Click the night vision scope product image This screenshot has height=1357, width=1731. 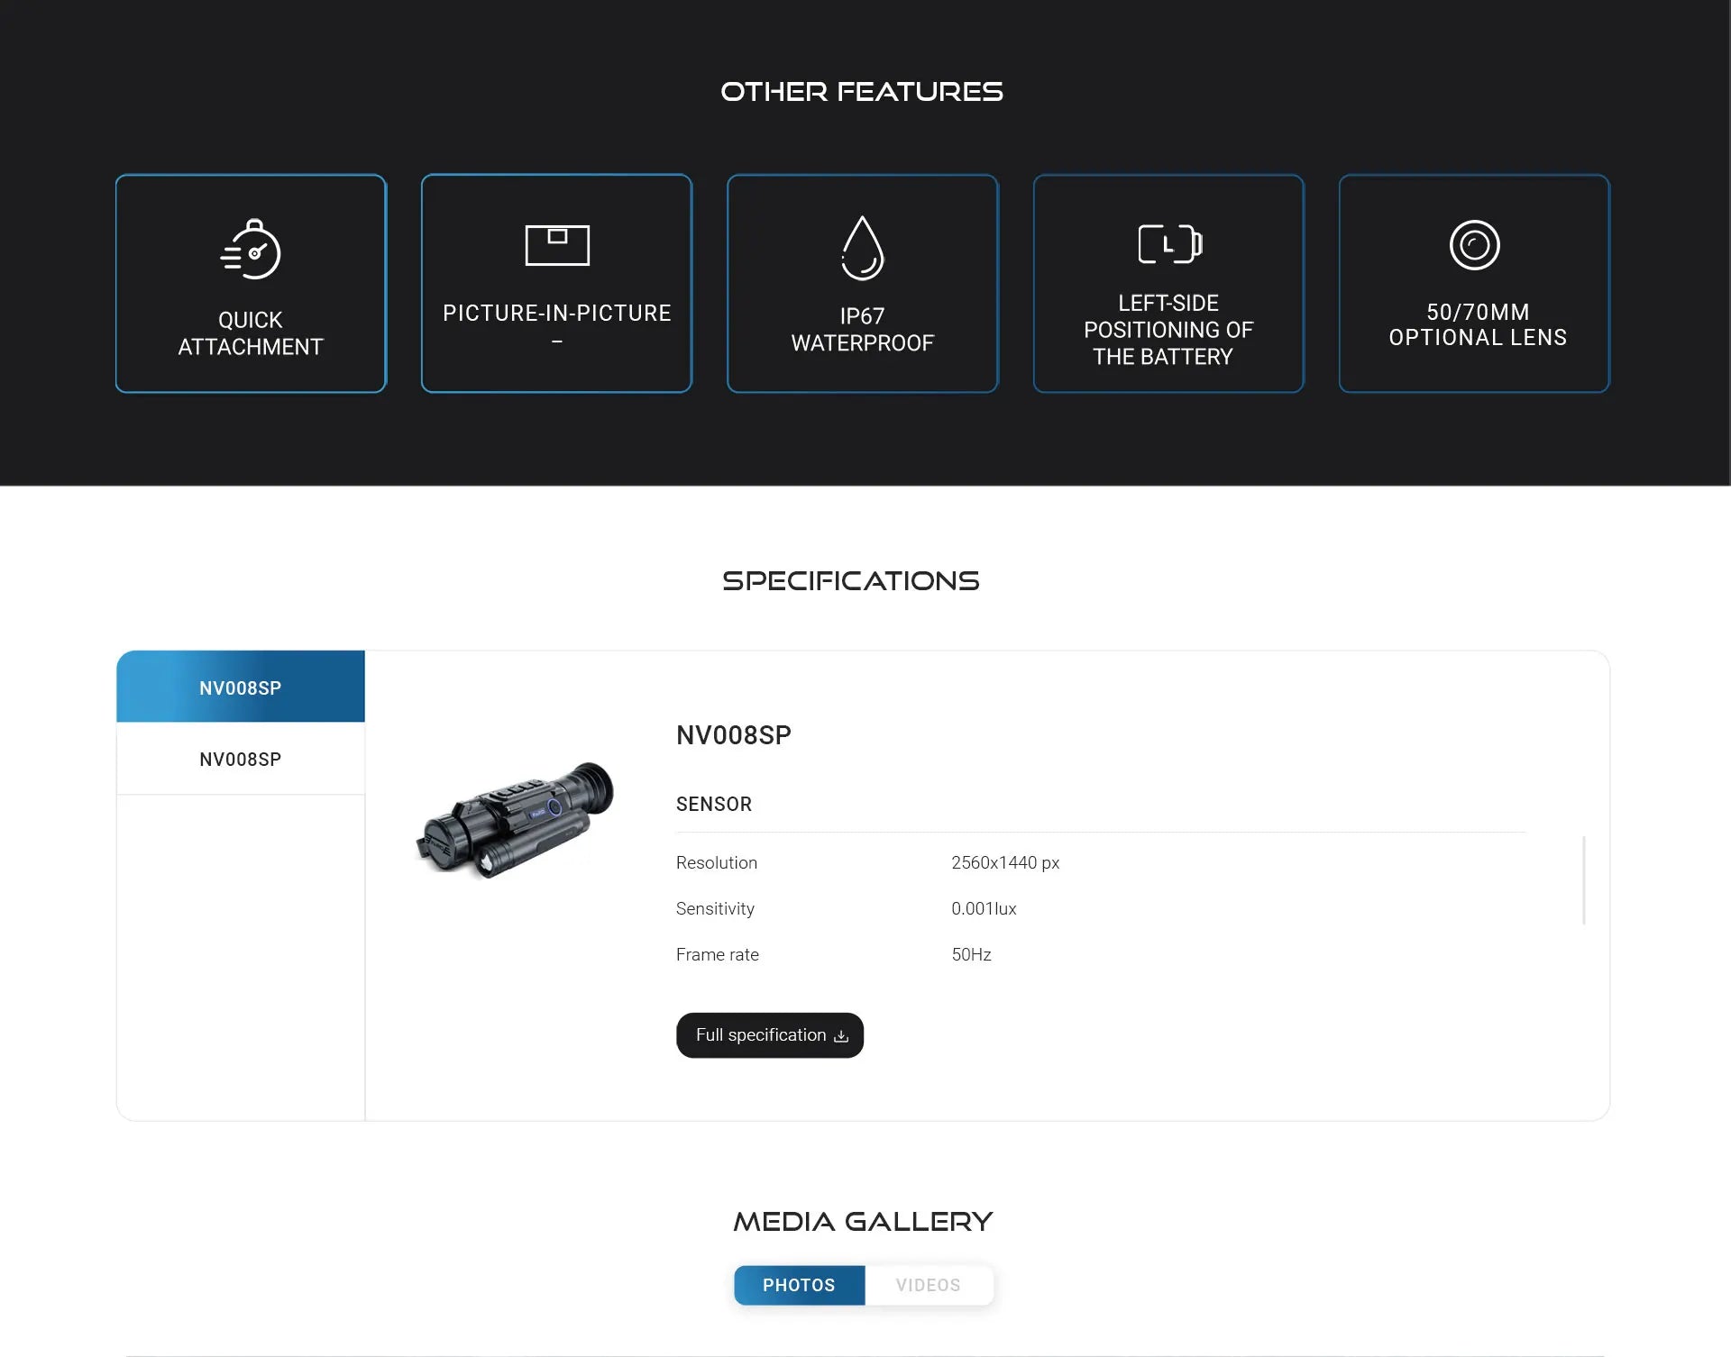click(515, 820)
